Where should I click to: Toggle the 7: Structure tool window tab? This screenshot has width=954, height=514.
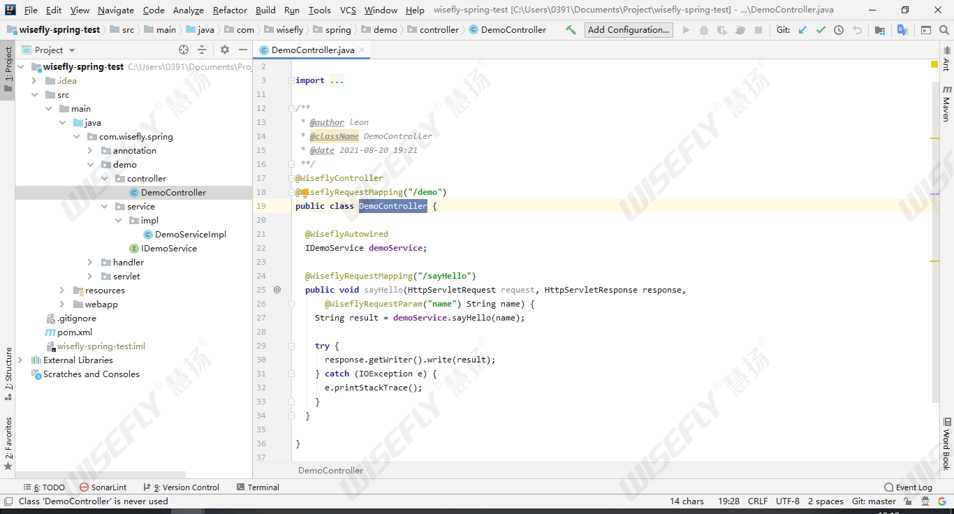pos(8,374)
